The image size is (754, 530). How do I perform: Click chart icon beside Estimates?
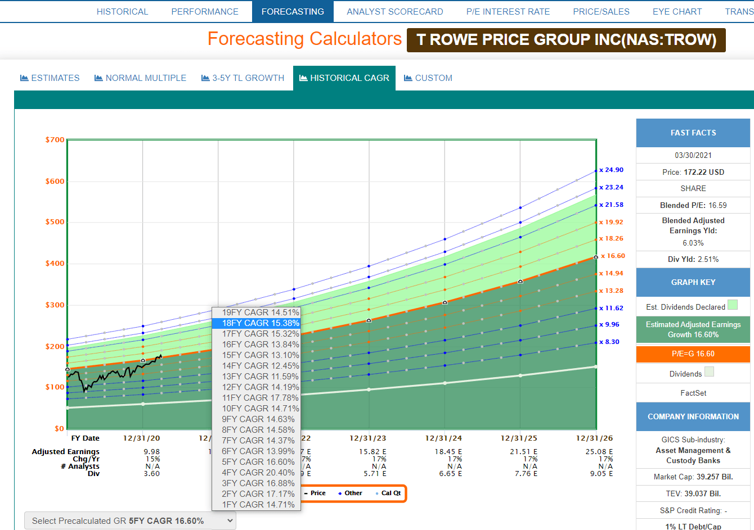coord(24,78)
